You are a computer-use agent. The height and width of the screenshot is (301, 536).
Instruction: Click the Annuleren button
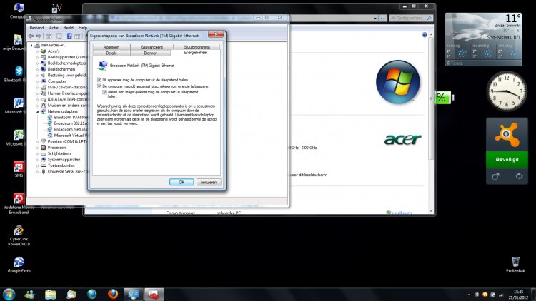tap(208, 182)
